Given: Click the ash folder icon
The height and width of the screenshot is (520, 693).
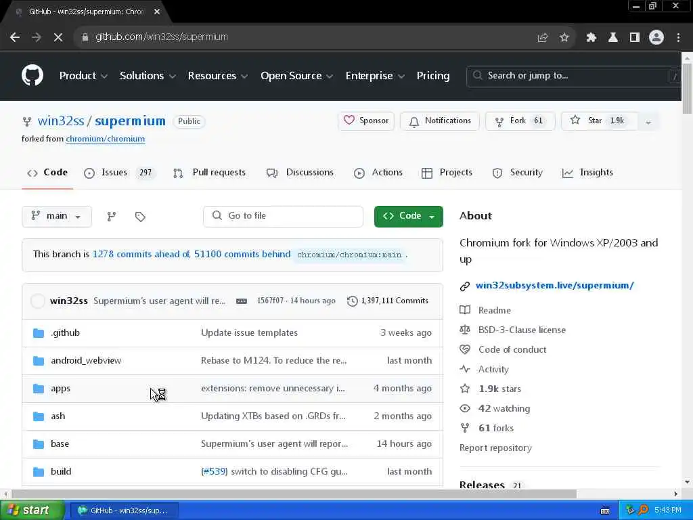Looking at the screenshot, I should point(39,416).
